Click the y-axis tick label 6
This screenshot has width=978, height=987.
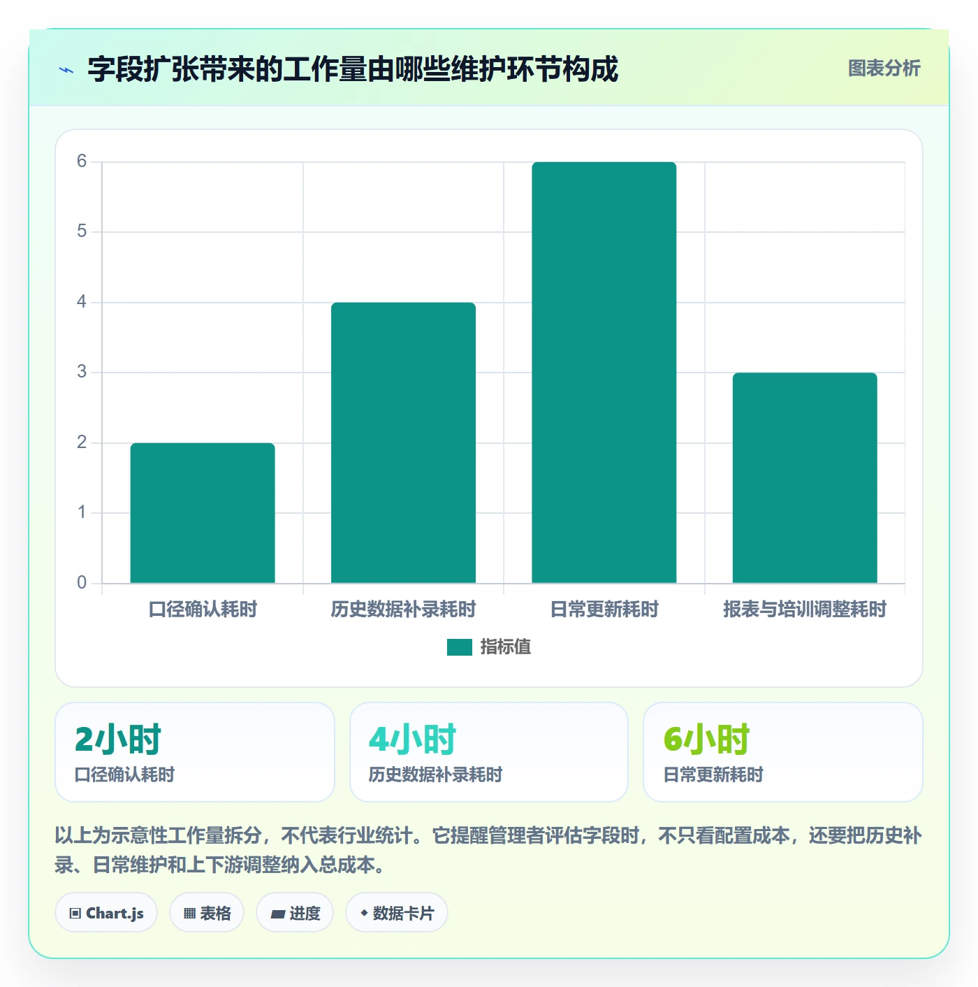pyautogui.click(x=82, y=161)
